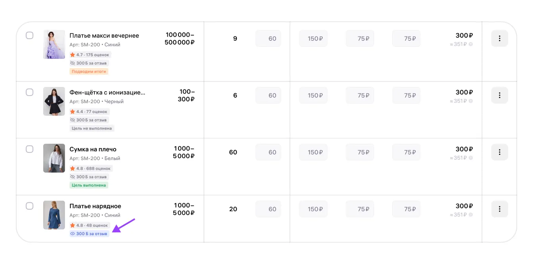Click the Цель выполнена green status badge
Image resolution: width=533 pixels, height=264 pixels.
pyautogui.click(x=89, y=185)
